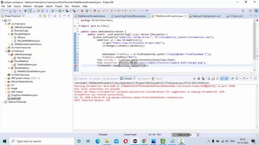The height and width of the screenshot is (145, 259).
Task: Toggle Scroll Lock in Console toolbar
Action: click(x=213, y=79)
